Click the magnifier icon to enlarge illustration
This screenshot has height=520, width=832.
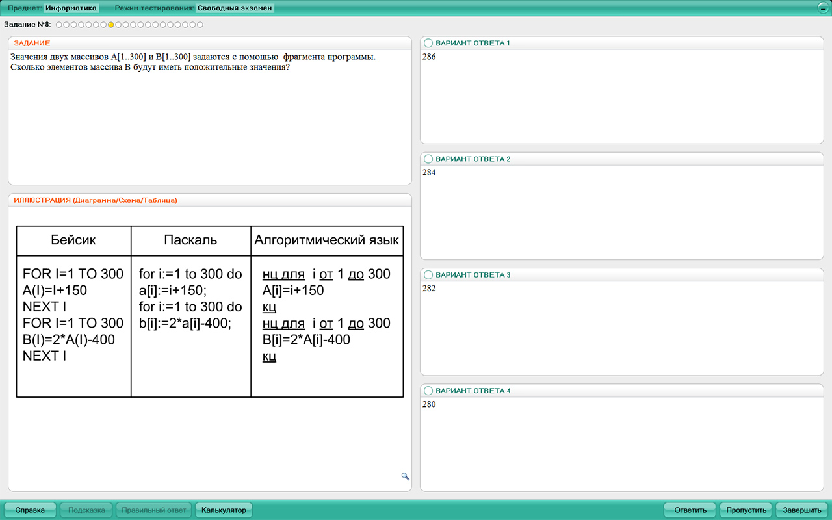click(x=406, y=476)
